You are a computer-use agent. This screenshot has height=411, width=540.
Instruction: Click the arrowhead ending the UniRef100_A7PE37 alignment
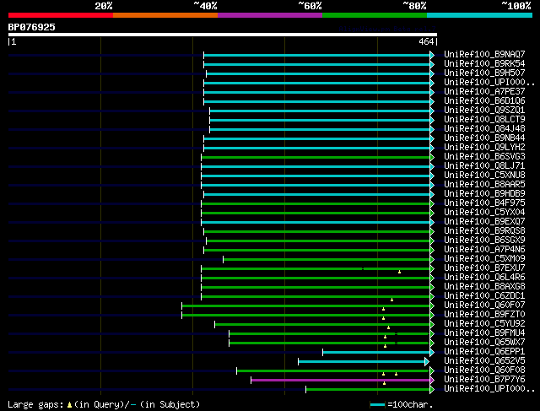click(x=432, y=92)
